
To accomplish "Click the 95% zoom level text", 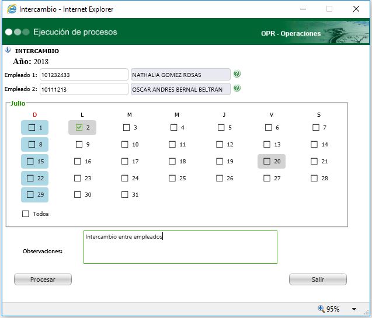I will tap(333, 309).
